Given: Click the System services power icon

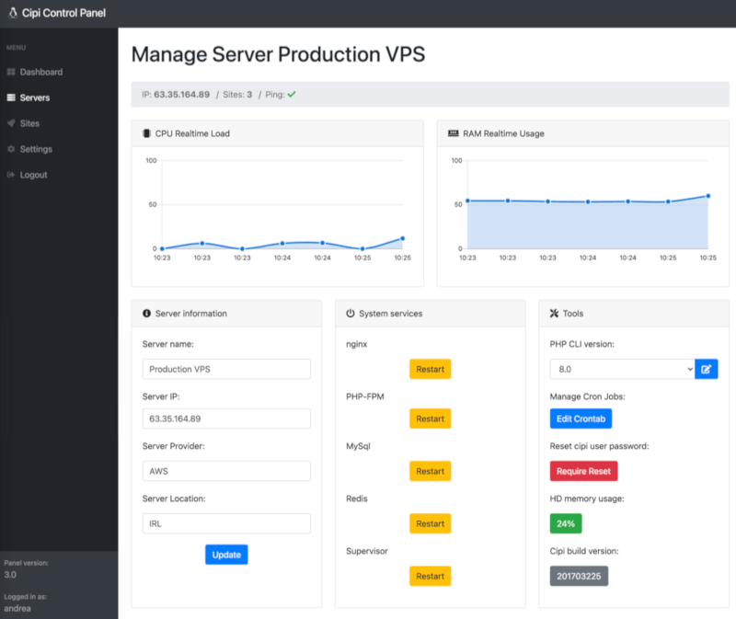Looking at the screenshot, I should 351,313.
